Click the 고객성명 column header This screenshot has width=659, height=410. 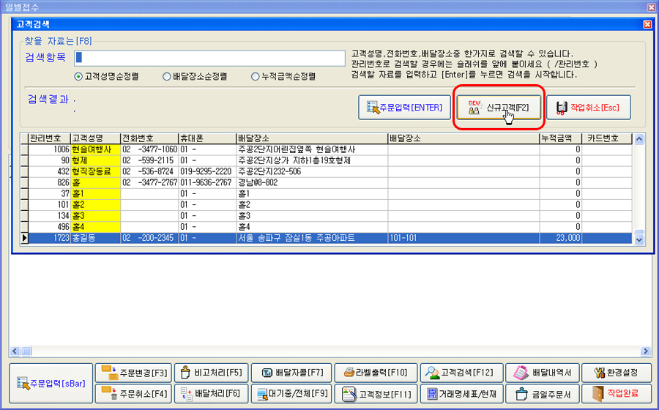click(94, 138)
